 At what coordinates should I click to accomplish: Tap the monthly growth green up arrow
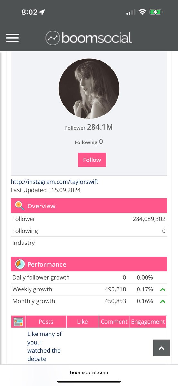tap(163, 301)
